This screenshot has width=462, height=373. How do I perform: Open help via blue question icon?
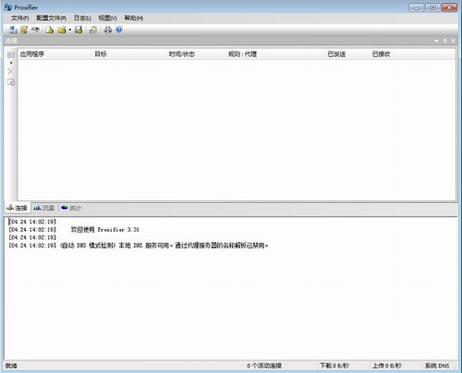(x=119, y=30)
